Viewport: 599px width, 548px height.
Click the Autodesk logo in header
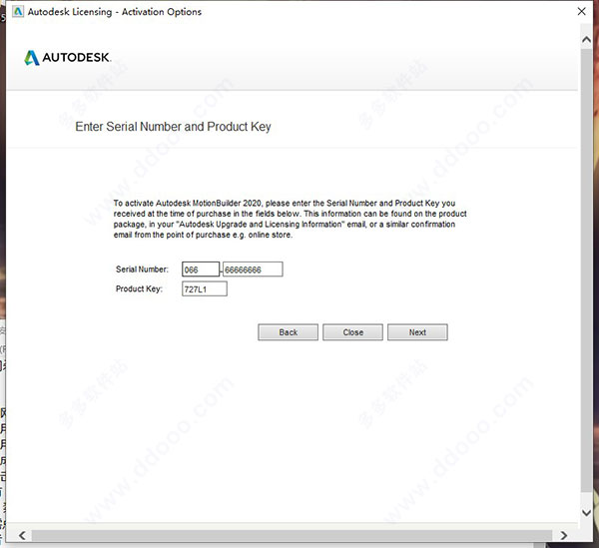tap(67, 58)
